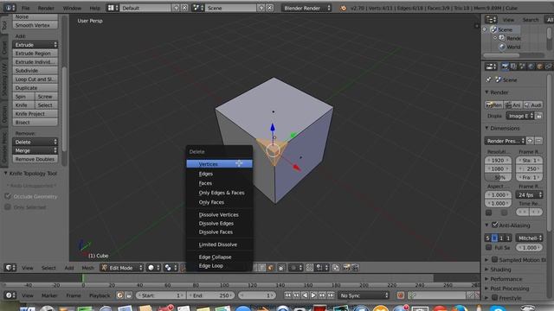Click the pin icon beside Scene breadcrumb
Viewport: 554px width, 311px height.
click(x=488, y=79)
